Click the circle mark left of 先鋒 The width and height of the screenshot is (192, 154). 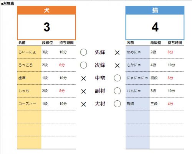click(83, 52)
